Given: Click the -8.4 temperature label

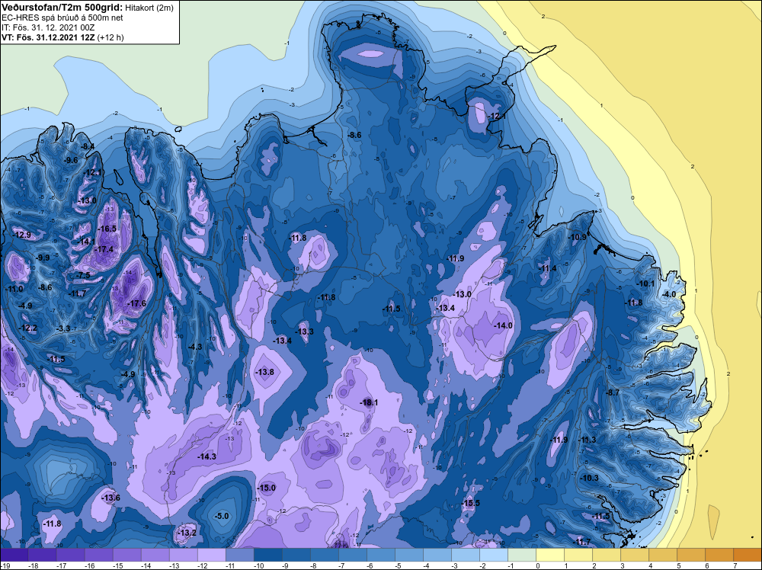Looking at the screenshot, I should [88, 146].
